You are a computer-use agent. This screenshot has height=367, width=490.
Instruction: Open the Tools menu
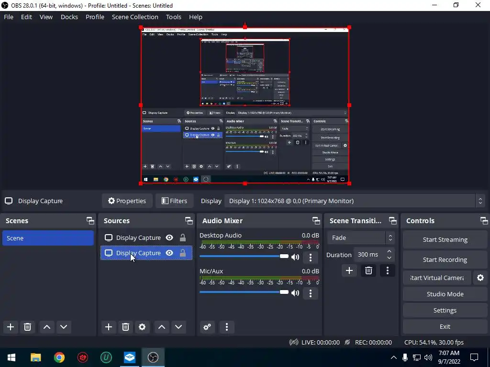click(173, 17)
